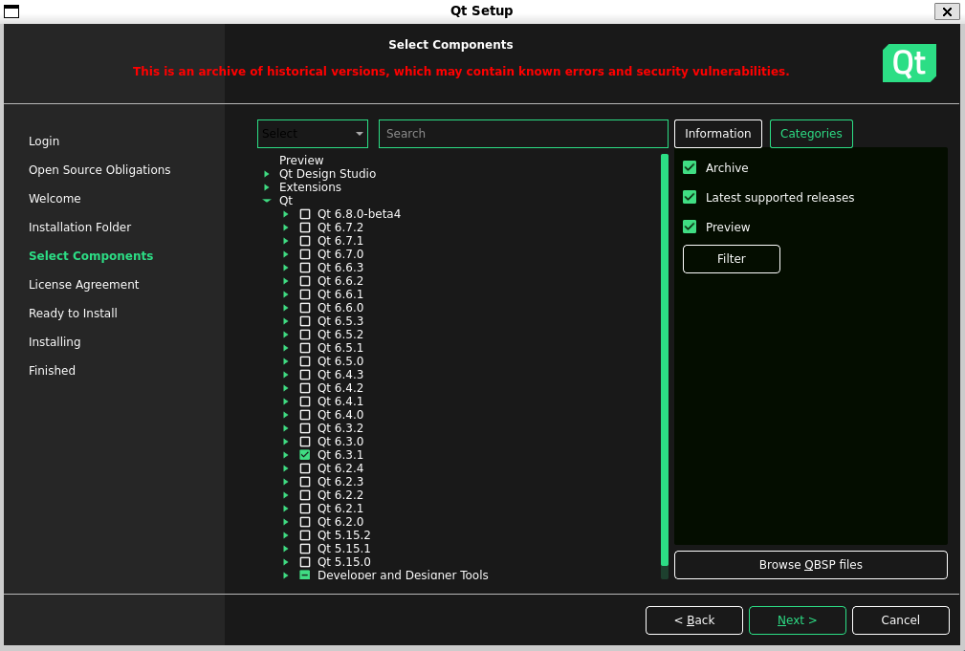Proceed with the Next button

[797, 620]
